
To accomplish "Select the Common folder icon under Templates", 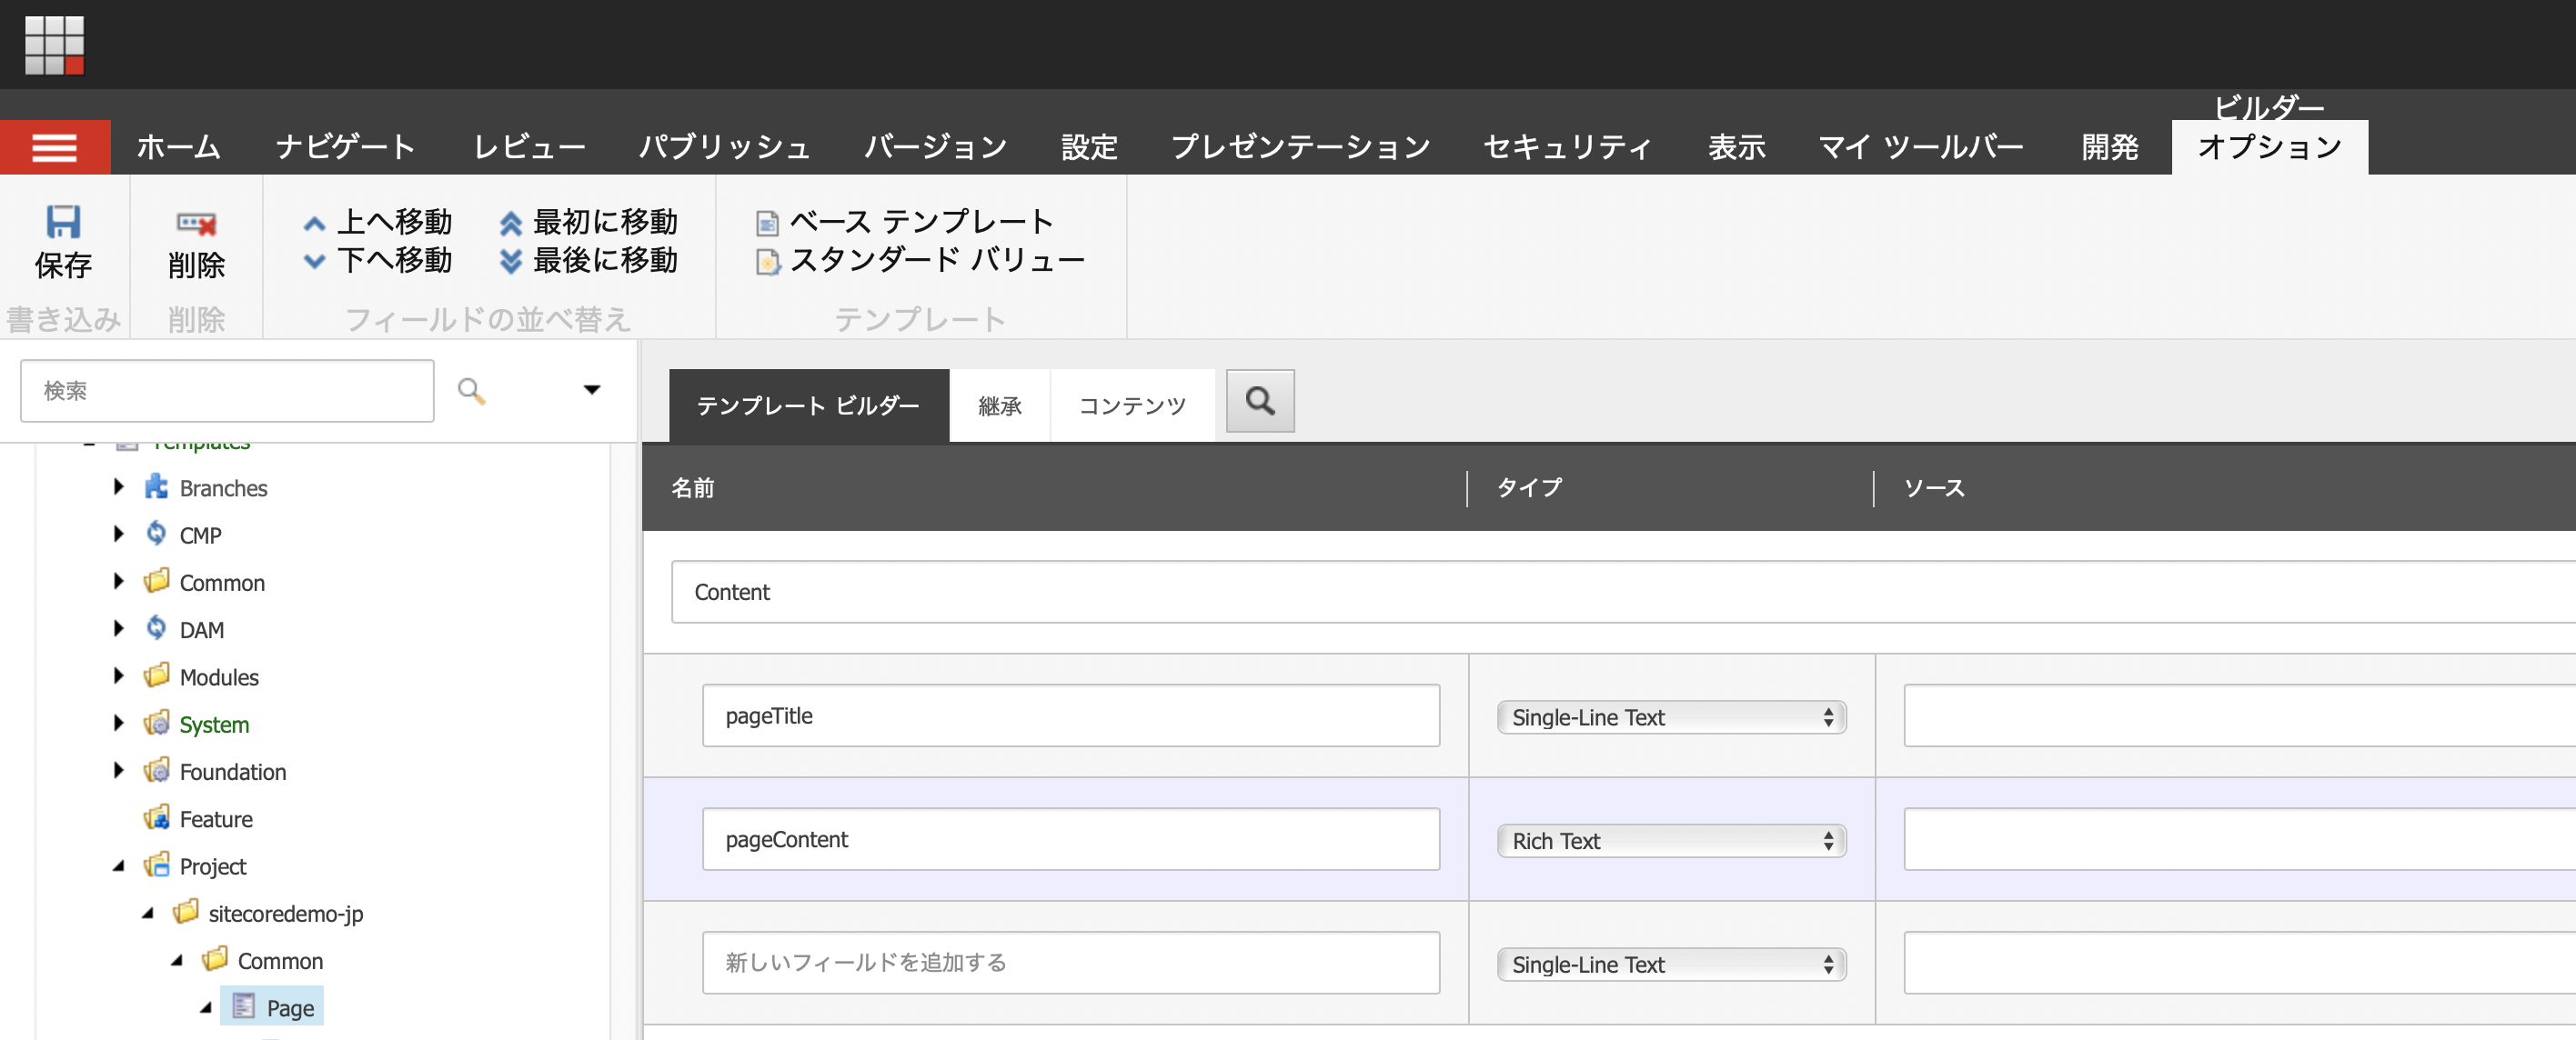I will [156, 582].
